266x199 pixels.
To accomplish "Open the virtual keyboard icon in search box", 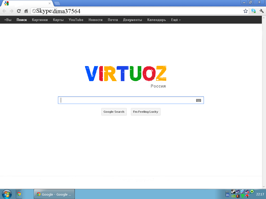I will coord(198,100).
